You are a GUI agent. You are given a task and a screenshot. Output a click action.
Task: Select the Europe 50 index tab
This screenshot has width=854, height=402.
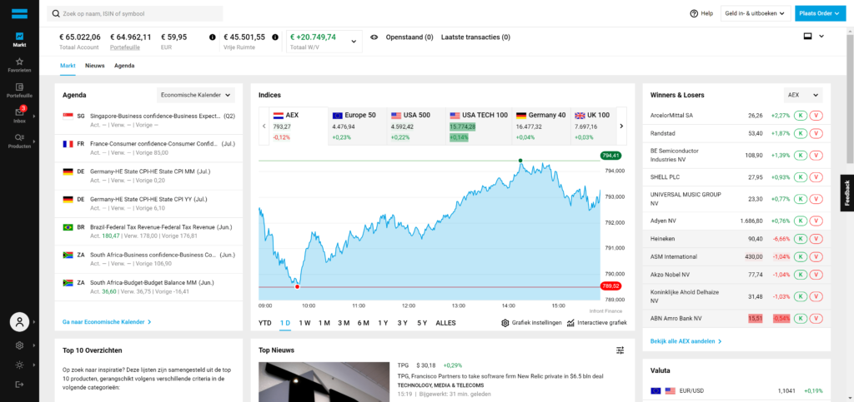pos(357,126)
